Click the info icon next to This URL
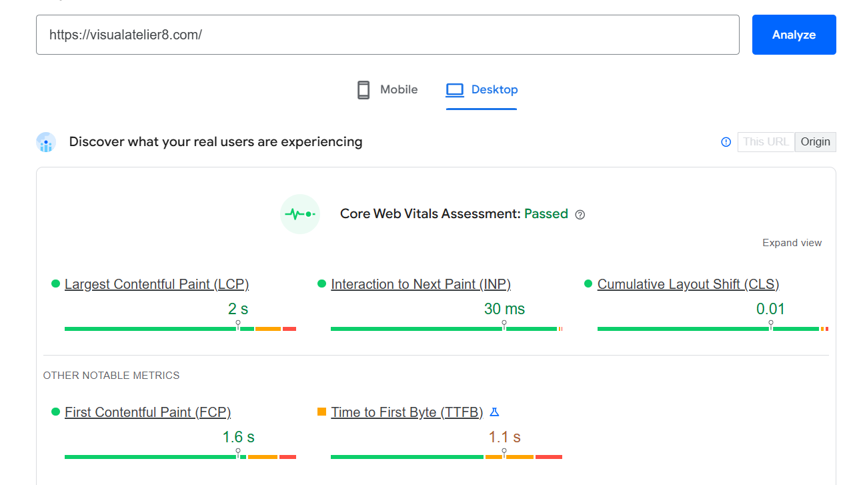The image size is (857, 485). [x=726, y=142]
